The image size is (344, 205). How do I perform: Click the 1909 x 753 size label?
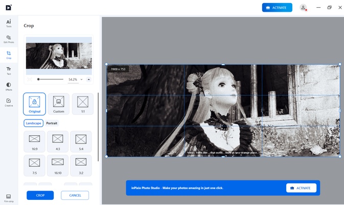(x=118, y=69)
